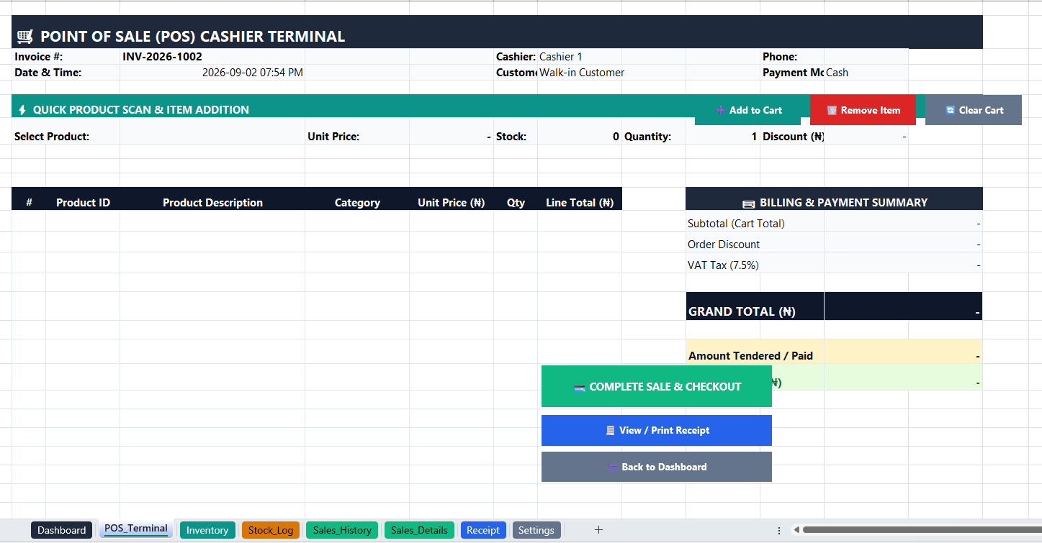
Task: Open the sheet options three-dot menu
Action: (779, 530)
